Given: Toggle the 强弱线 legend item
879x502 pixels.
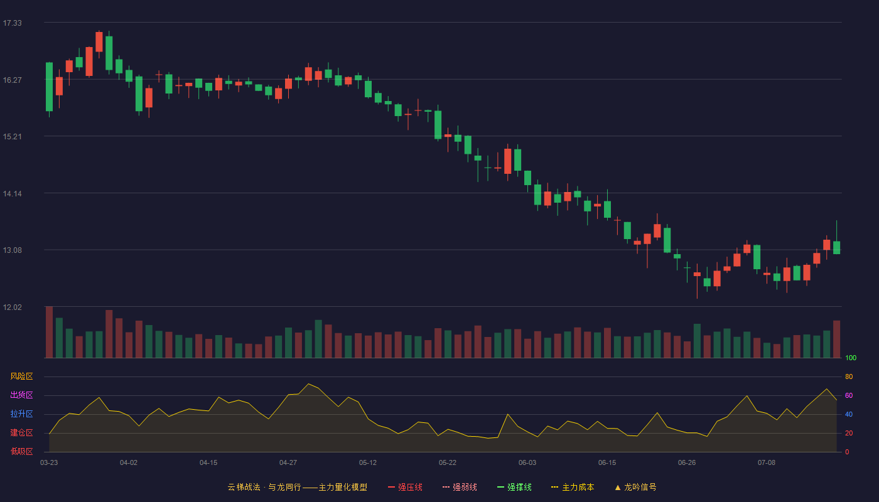Looking at the screenshot, I should pos(460,487).
